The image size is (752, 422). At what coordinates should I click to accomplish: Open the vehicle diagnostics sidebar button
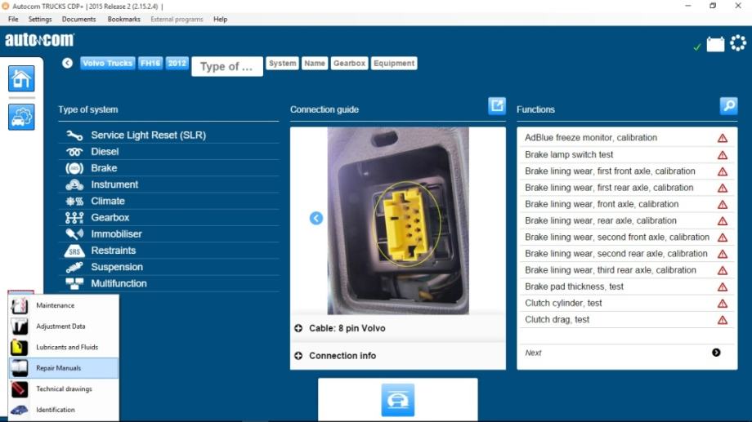[21, 117]
